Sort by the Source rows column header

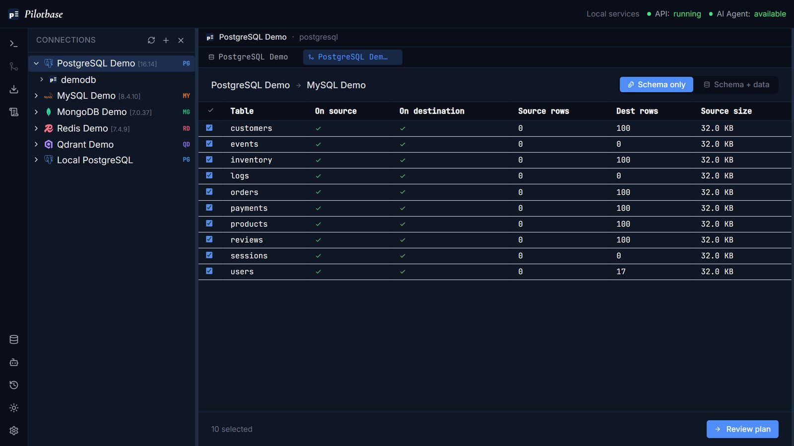point(543,111)
